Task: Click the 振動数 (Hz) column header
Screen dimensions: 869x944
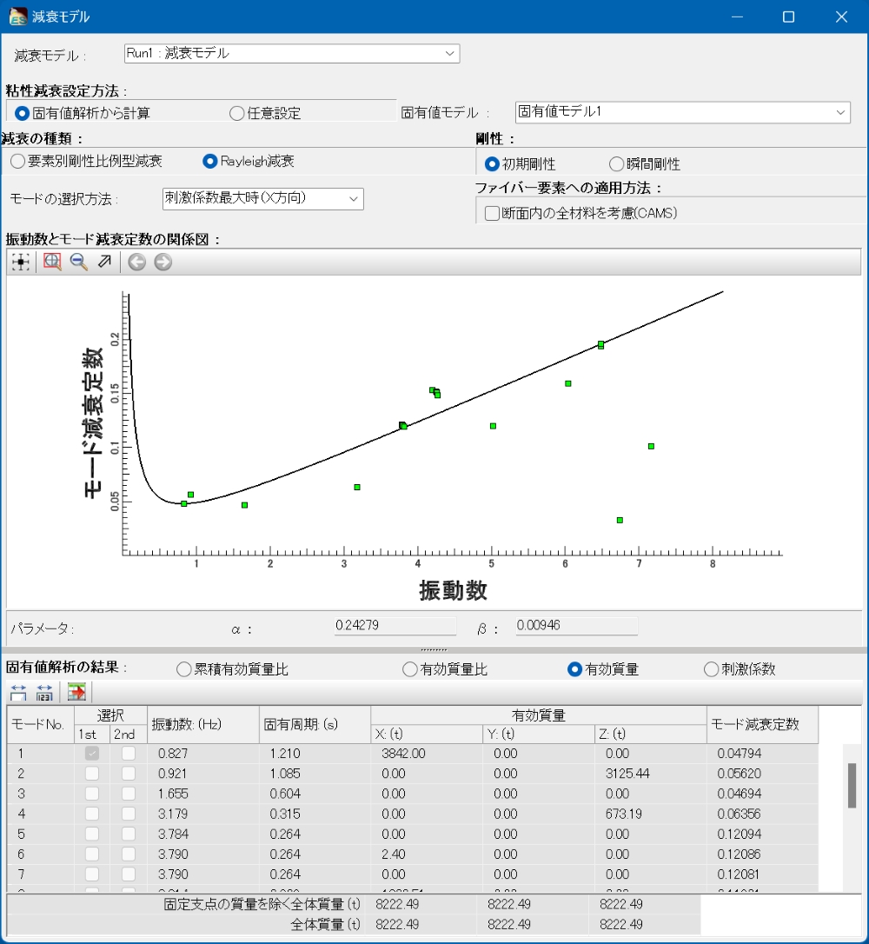Action: pyautogui.click(x=202, y=724)
